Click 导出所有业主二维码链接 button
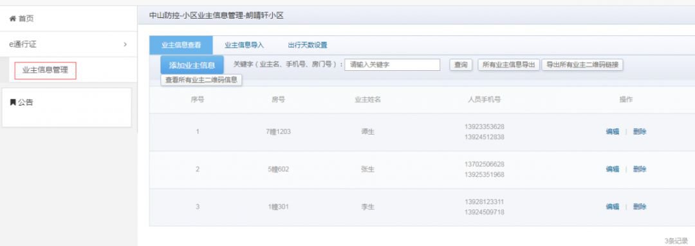 pyautogui.click(x=582, y=64)
